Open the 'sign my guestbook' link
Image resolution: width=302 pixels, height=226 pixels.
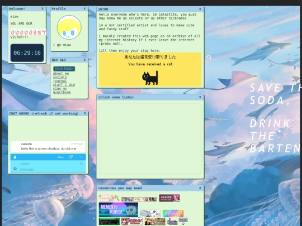[x=62, y=90]
